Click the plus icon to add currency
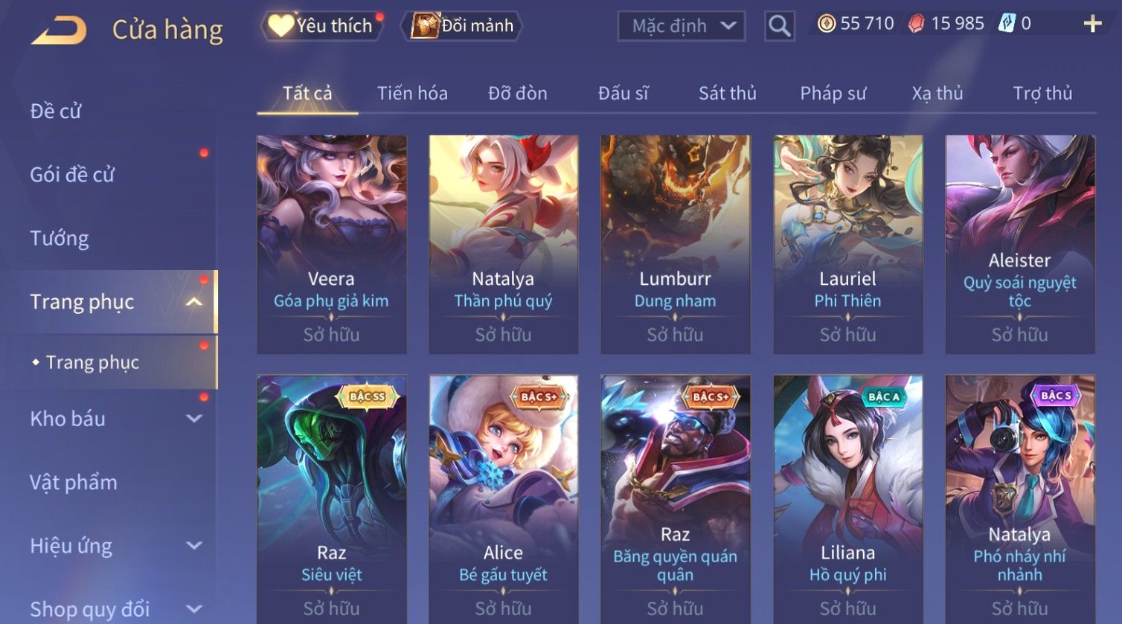The height and width of the screenshot is (624, 1122). coord(1092,25)
